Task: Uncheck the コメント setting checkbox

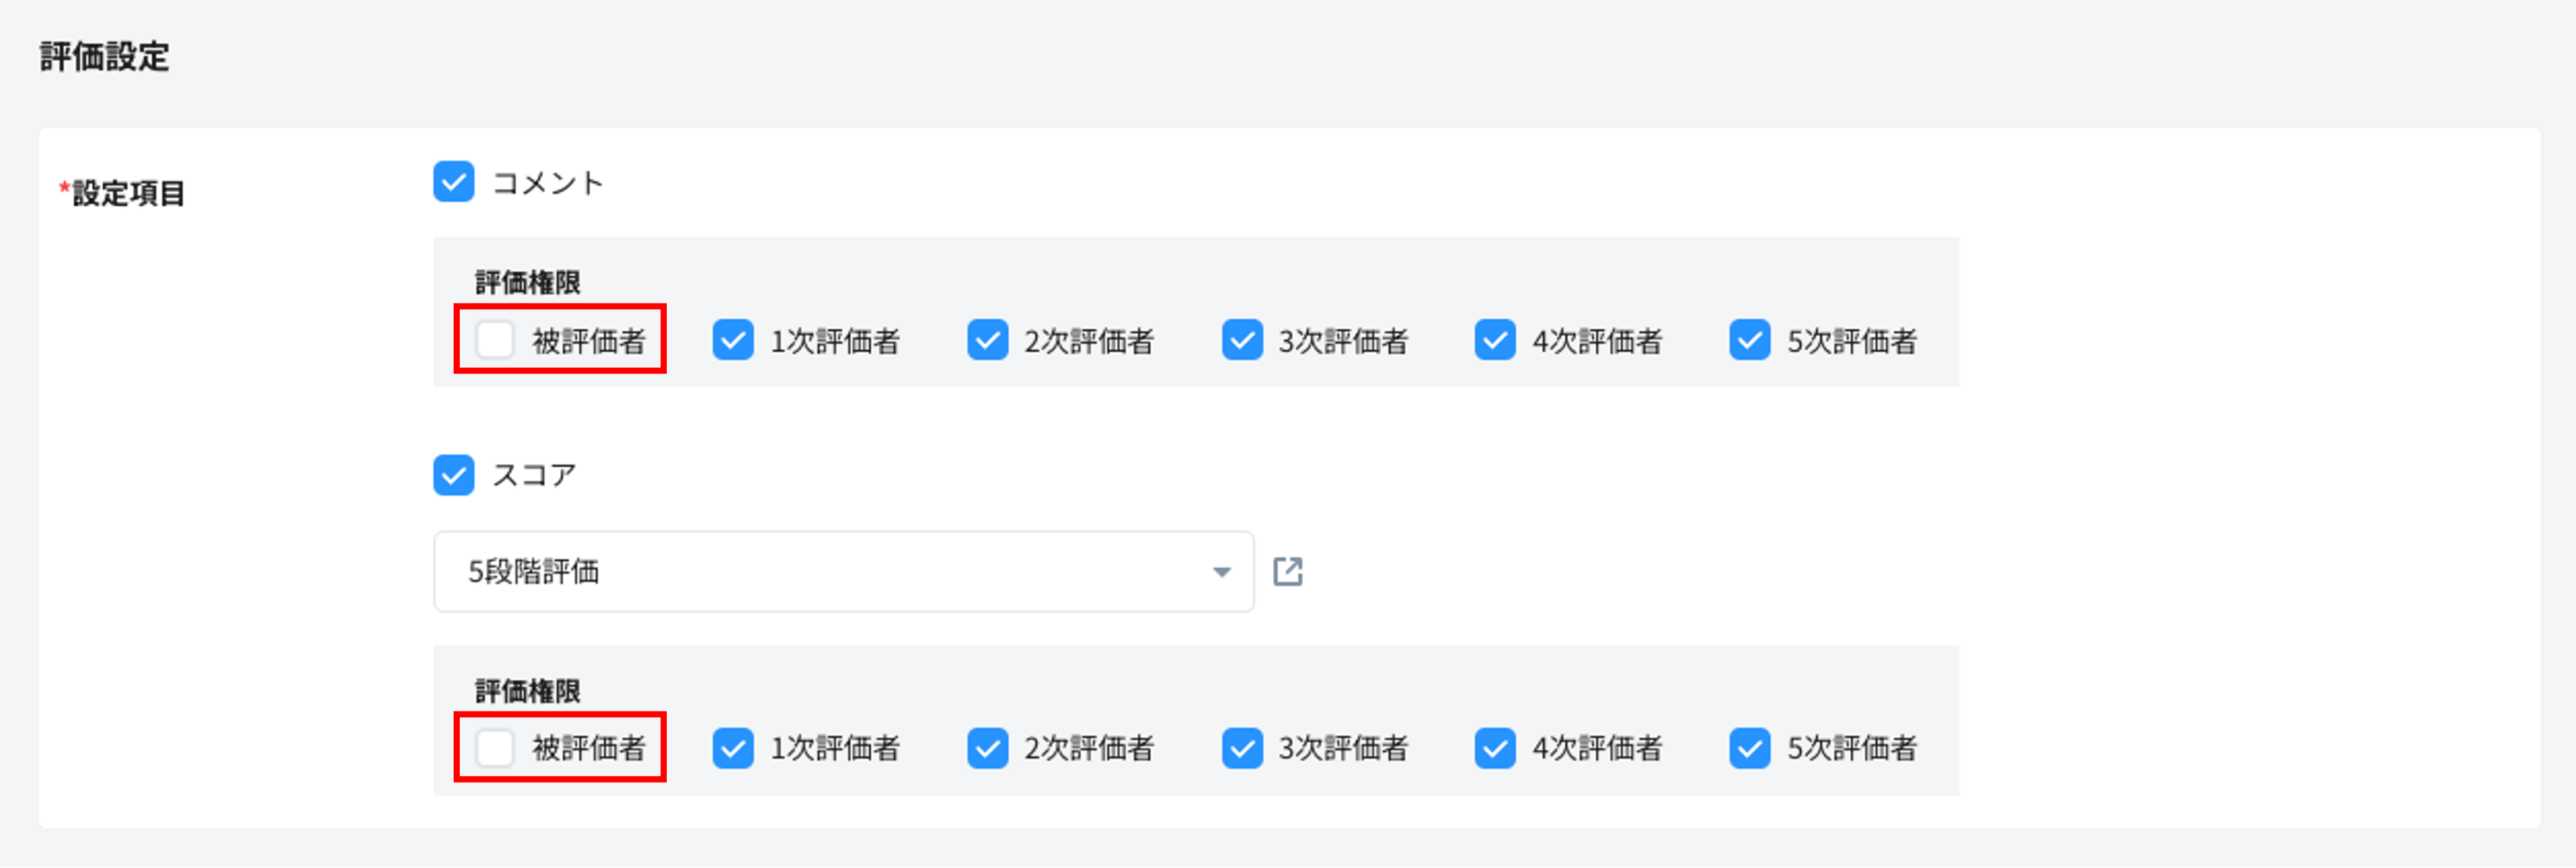Action: point(455,183)
